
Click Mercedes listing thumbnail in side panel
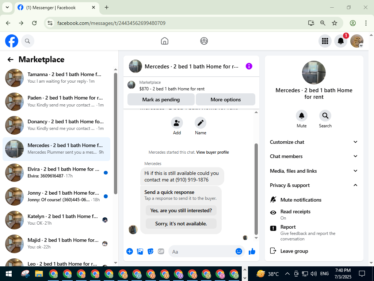click(x=314, y=72)
